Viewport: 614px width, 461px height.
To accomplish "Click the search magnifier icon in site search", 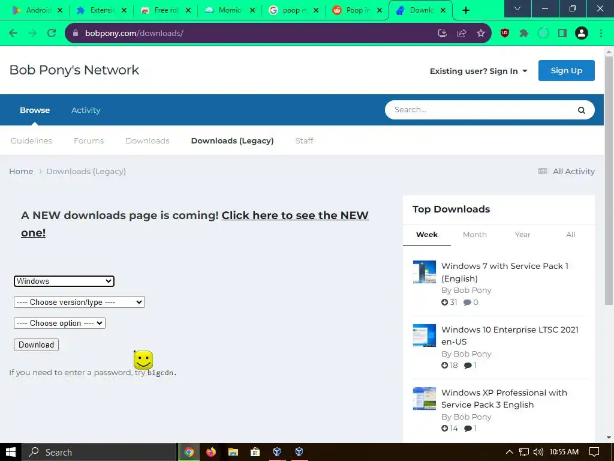I will point(582,110).
